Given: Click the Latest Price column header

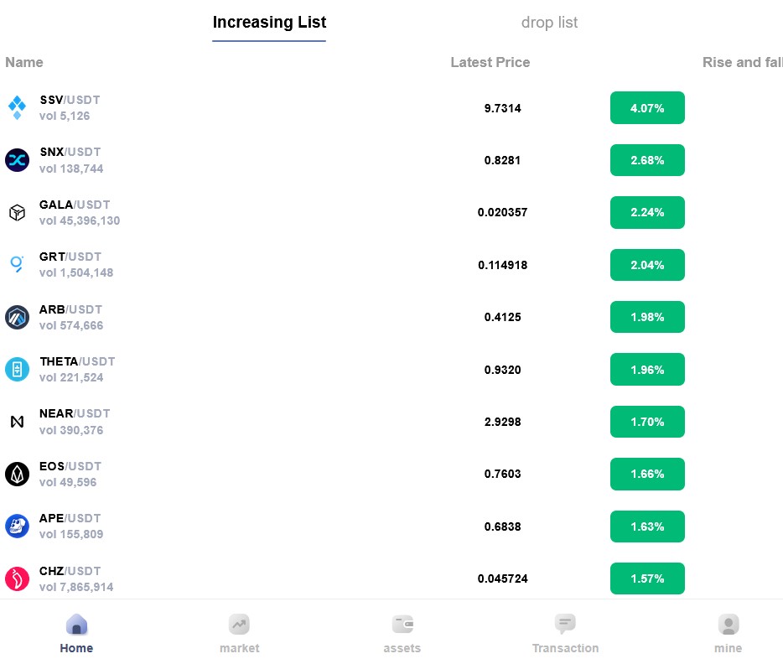Looking at the screenshot, I should 490,62.
